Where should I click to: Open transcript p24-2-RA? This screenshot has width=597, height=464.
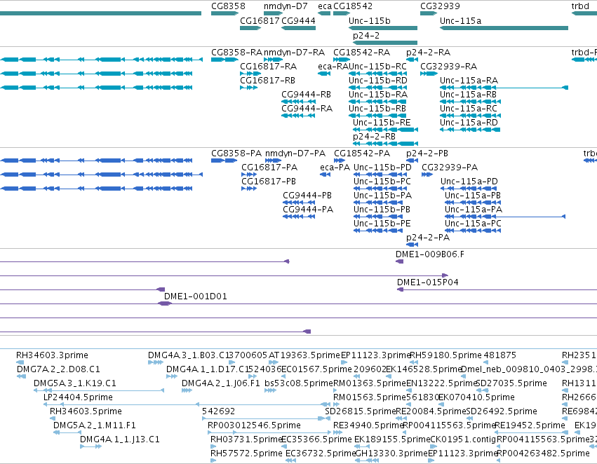429,52
